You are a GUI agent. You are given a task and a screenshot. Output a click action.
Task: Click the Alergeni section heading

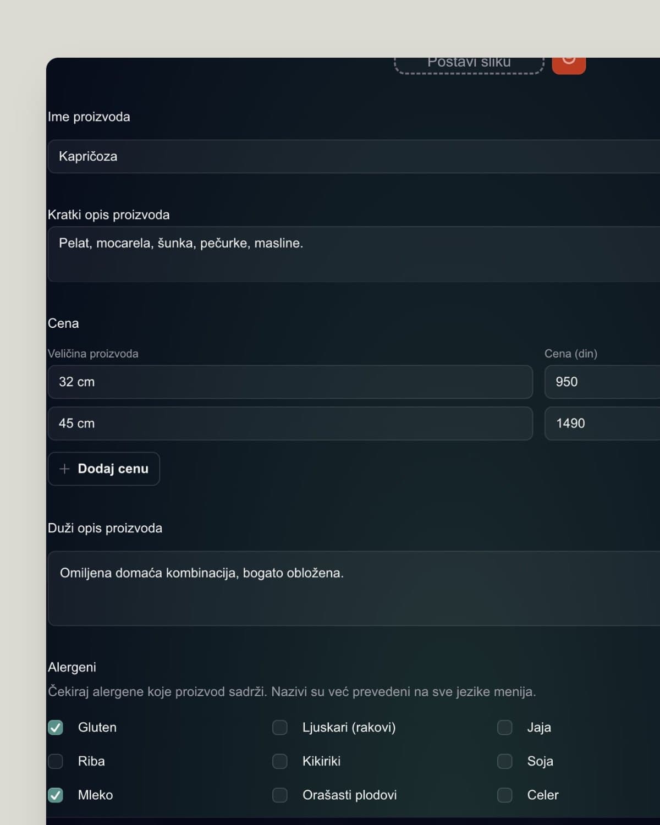72,667
